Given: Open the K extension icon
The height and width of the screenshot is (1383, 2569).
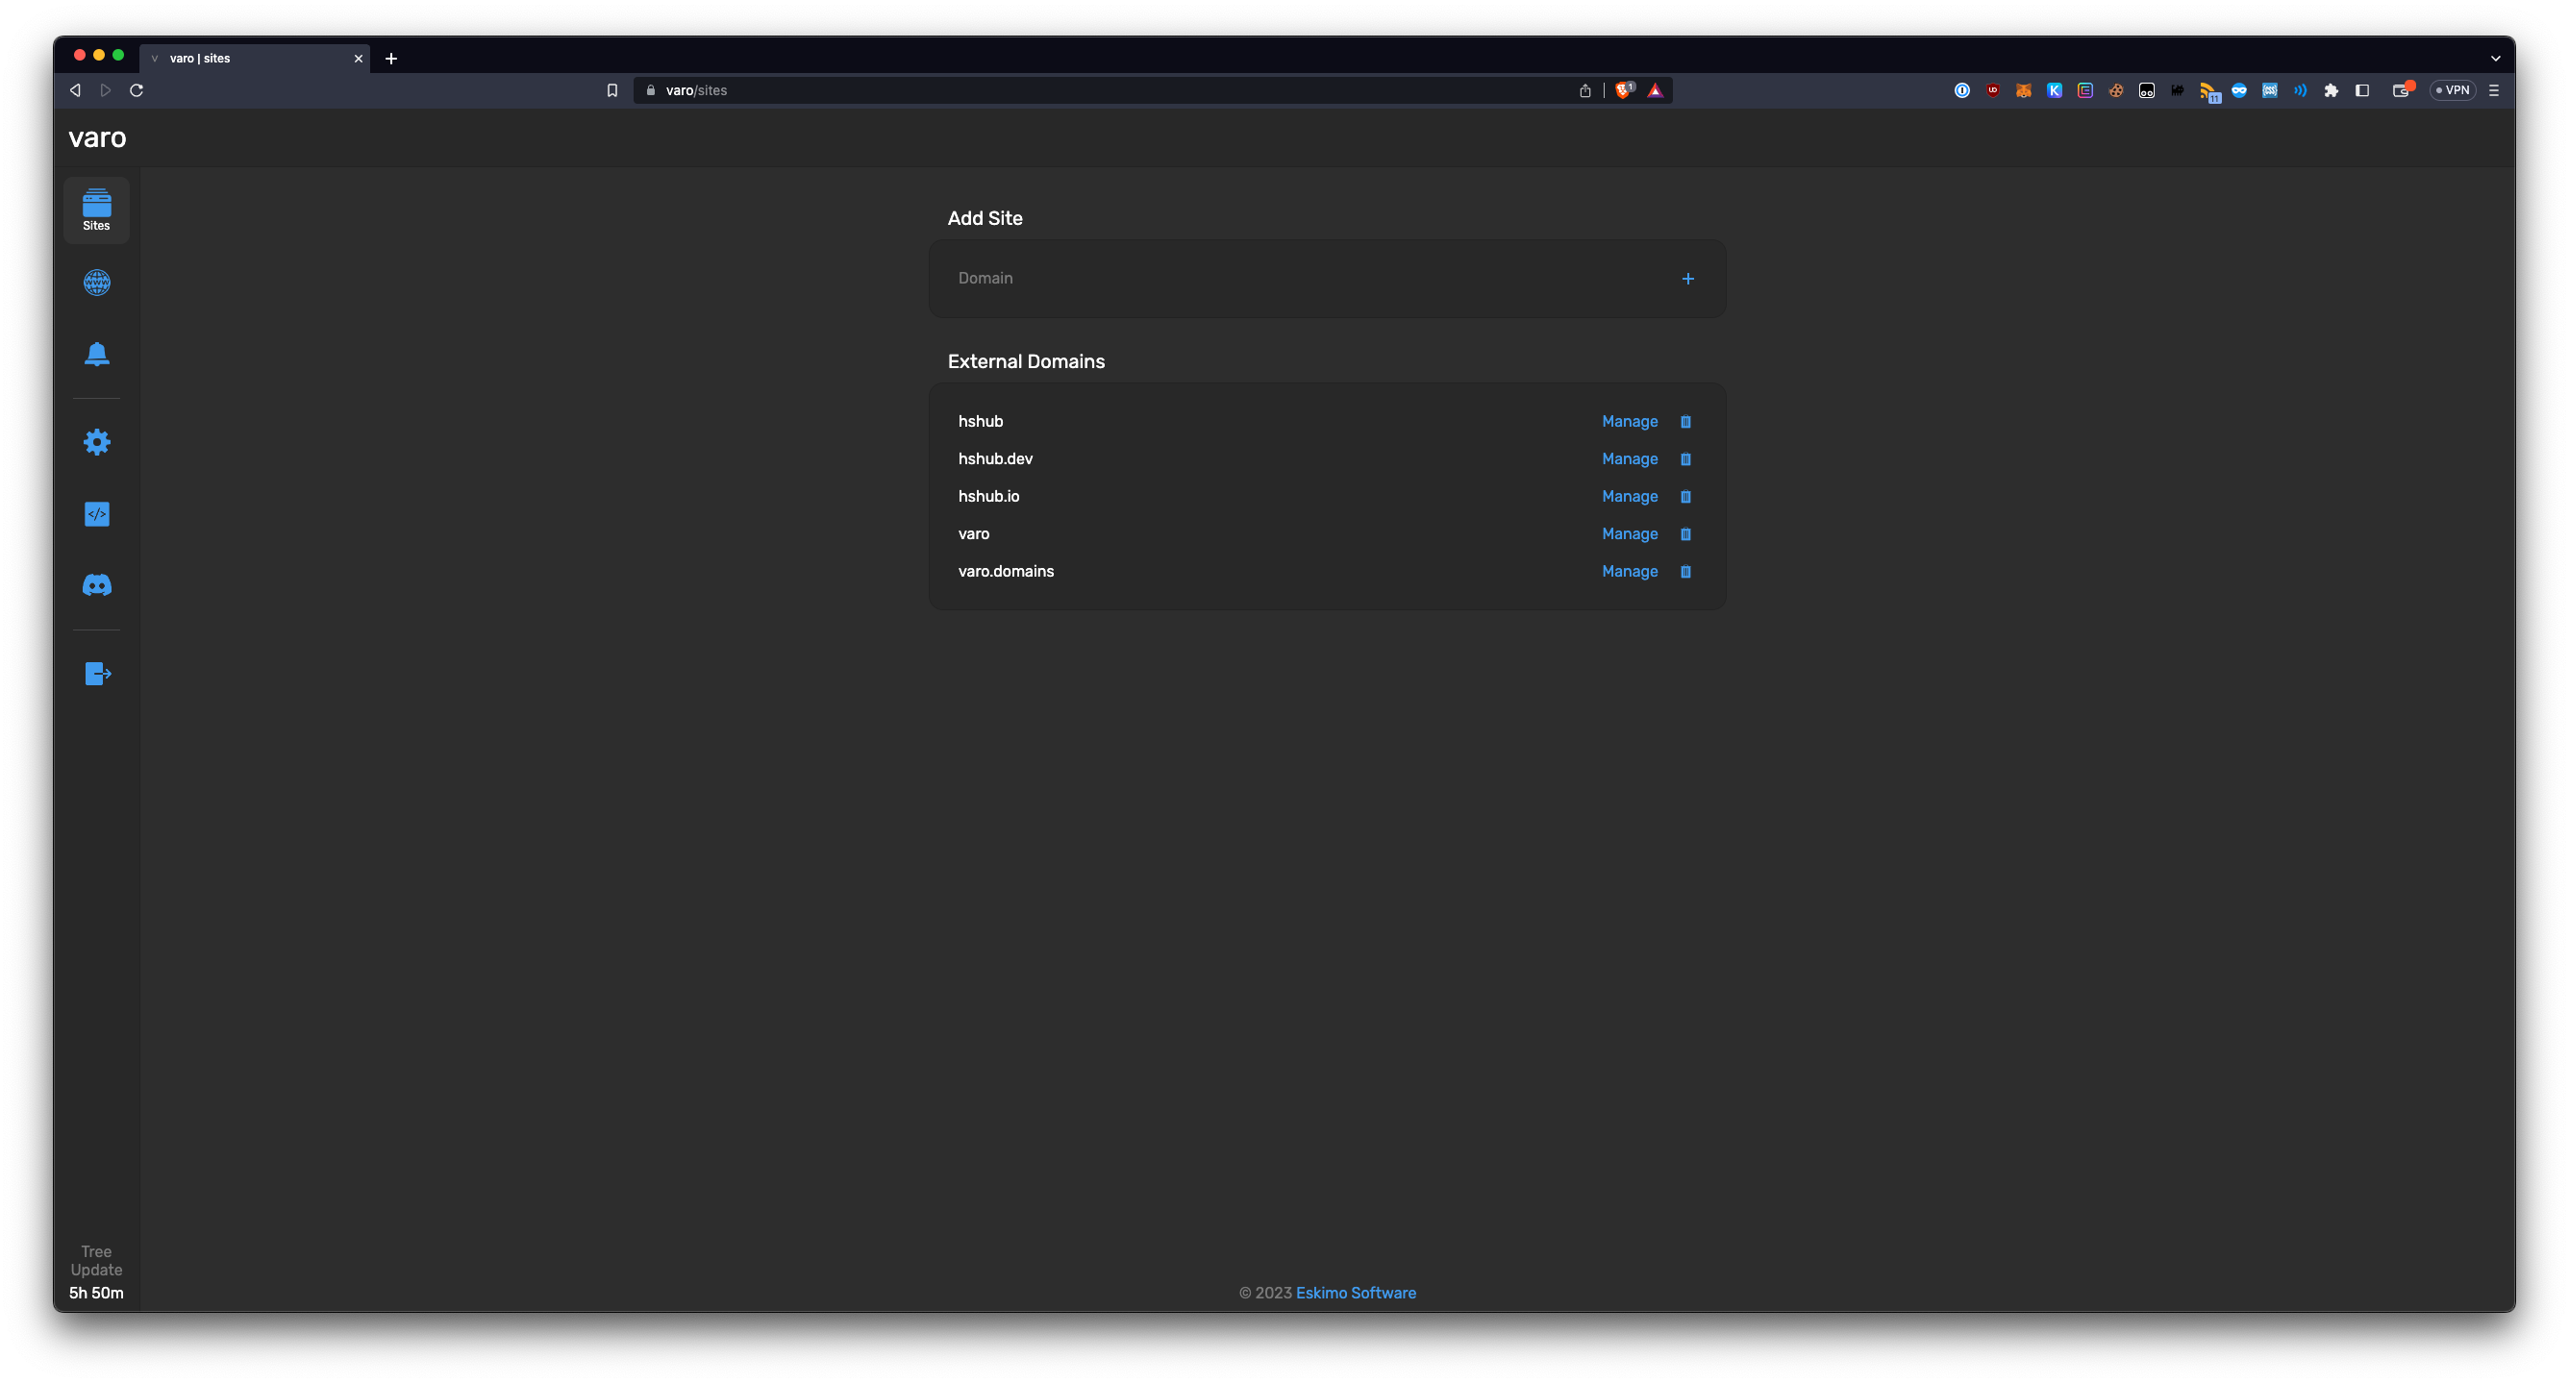Looking at the screenshot, I should pyautogui.click(x=2055, y=89).
